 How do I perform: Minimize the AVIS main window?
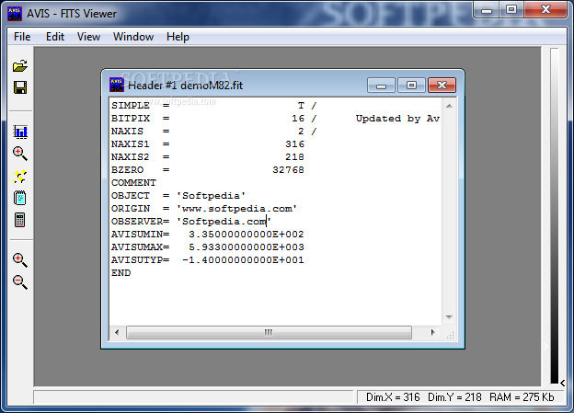click(x=487, y=9)
